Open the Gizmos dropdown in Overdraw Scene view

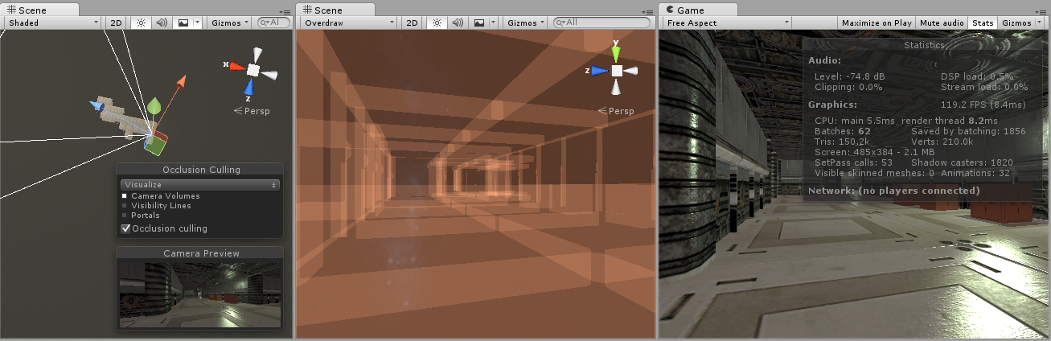pos(526,23)
